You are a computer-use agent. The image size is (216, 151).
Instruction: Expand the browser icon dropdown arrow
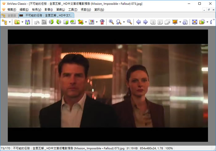click(x=10, y=22)
